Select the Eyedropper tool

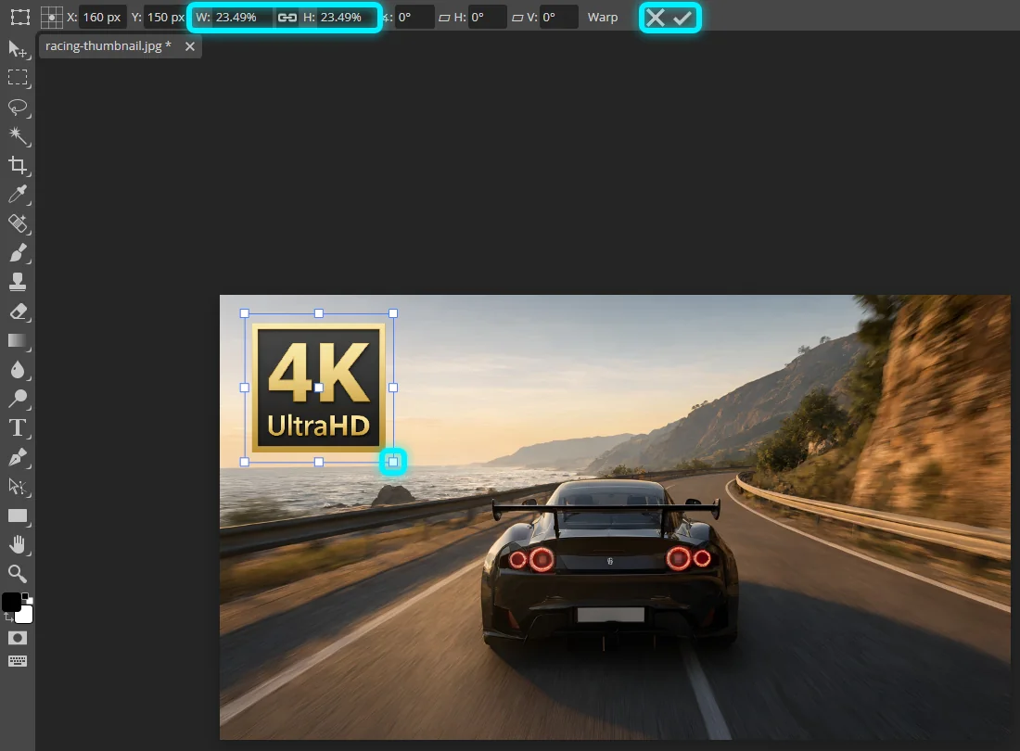[18, 195]
